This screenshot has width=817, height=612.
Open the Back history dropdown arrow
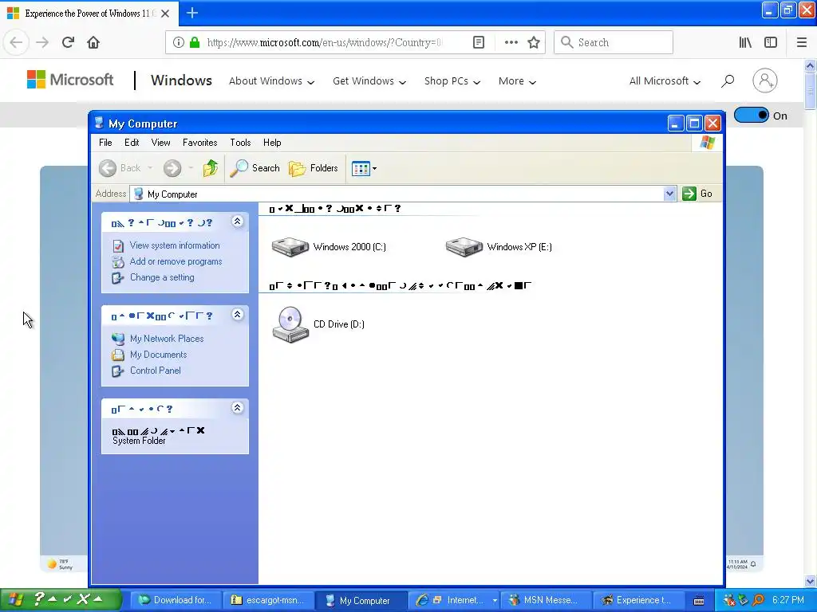coord(150,168)
